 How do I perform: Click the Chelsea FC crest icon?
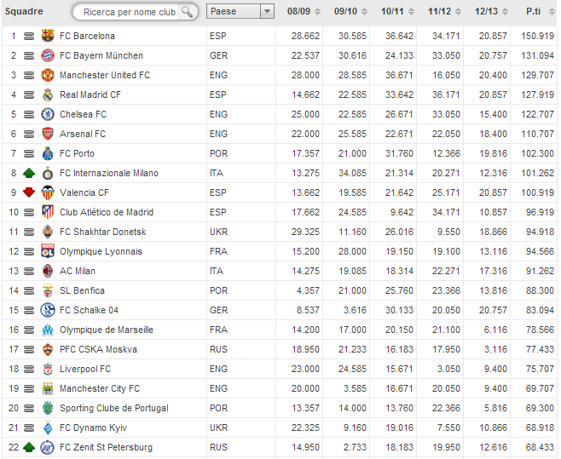coord(48,114)
